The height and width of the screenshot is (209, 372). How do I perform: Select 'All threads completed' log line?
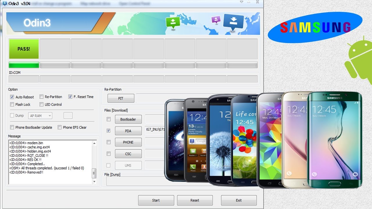tap(47, 168)
